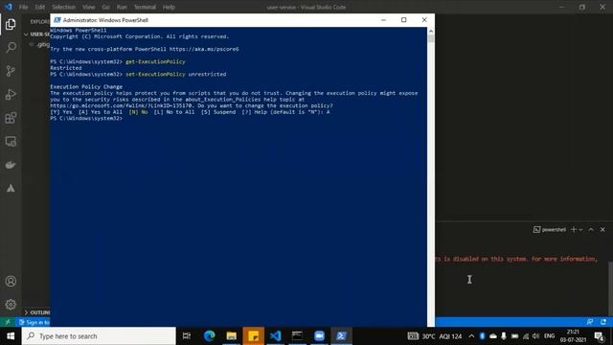
Task: Add a new terminal with plus button
Action: pyautogui.click(x=573, y=230)
